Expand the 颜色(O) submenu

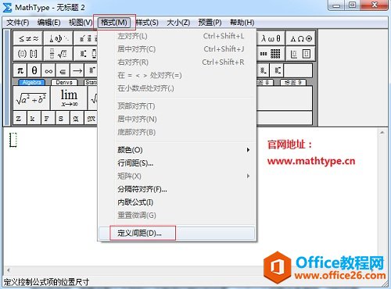(177, 150)
